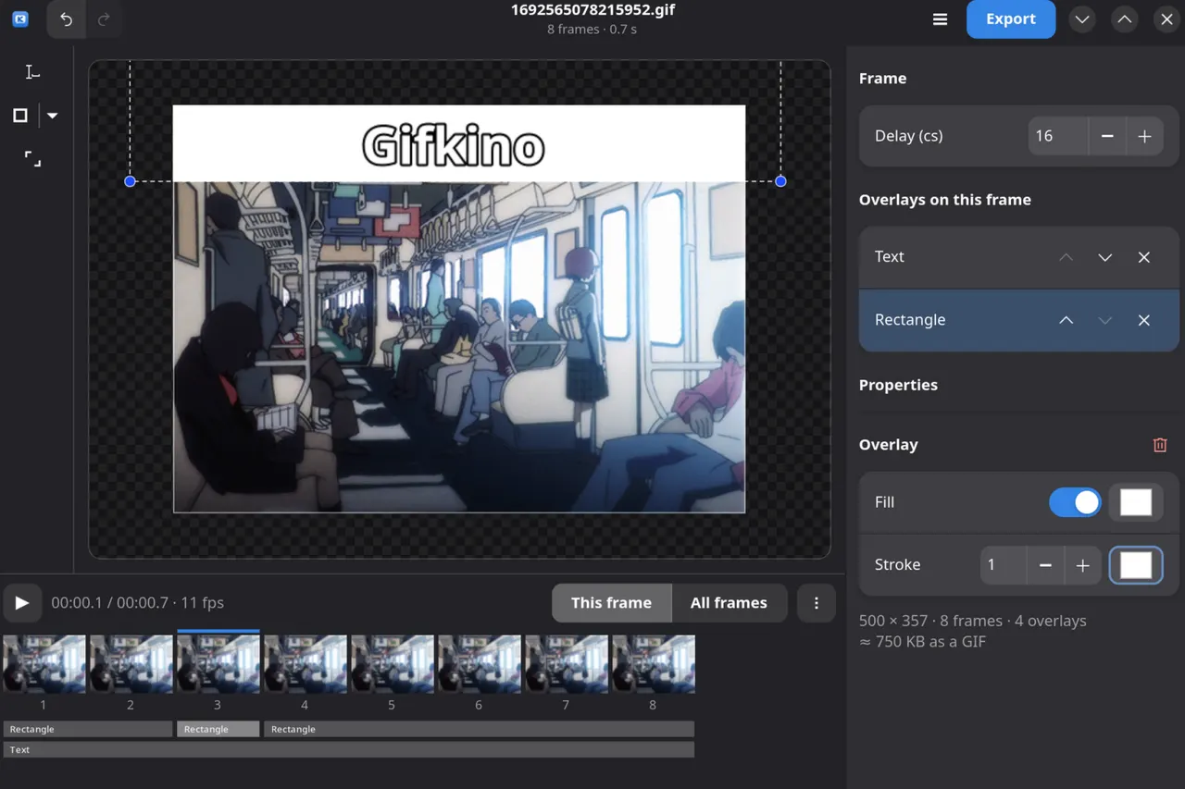Select the Rectangle track under frame 3
This screenshot has width=1185, height=789.
point(218,730)
